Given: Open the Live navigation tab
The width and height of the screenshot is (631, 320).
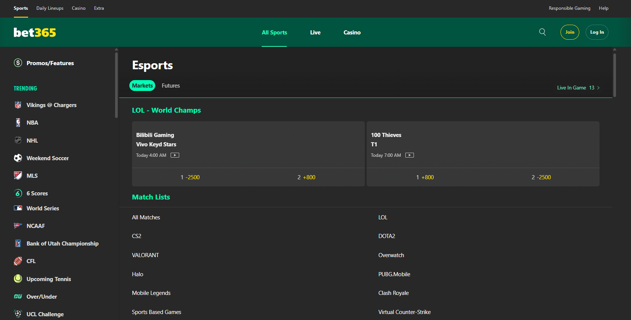Looking at the screenshot, I should point(315,33).
